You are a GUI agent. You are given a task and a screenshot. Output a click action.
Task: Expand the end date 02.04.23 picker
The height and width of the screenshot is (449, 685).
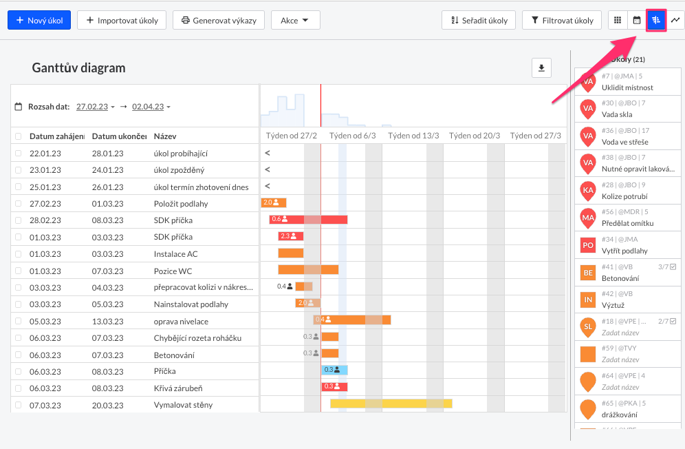tap(151, 107)
